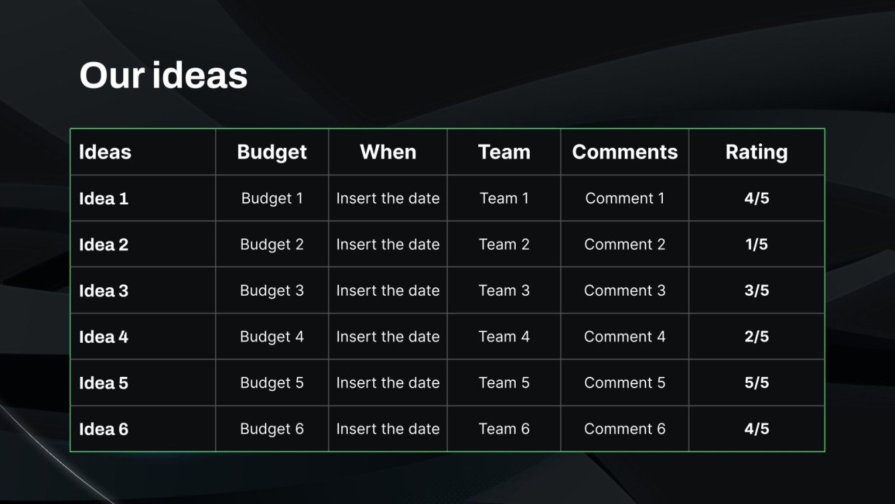Click the 'Idea 1' row label

click(104, 199)
